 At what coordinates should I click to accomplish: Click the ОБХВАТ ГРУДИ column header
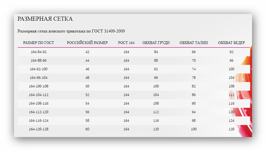click(156, 43)
